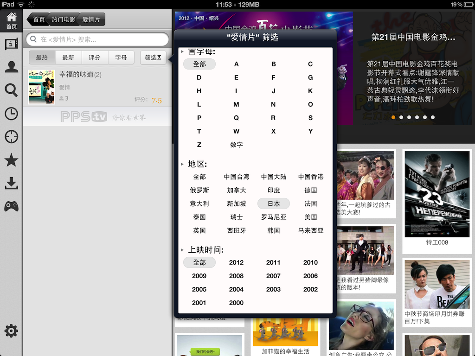Click the magnifier search icon in sidebar
Screen dimensions: 475x356
click(11, 90)
